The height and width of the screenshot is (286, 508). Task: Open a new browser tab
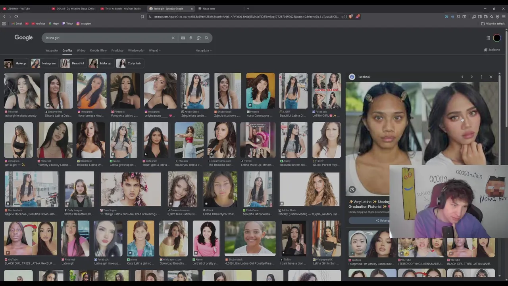coord(248,9)
